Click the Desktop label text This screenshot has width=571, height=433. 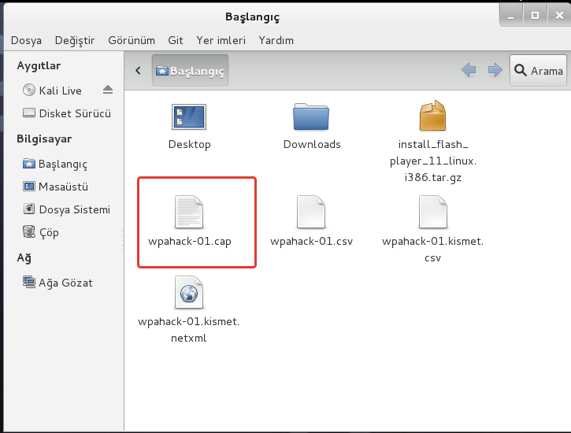[189, 144]
